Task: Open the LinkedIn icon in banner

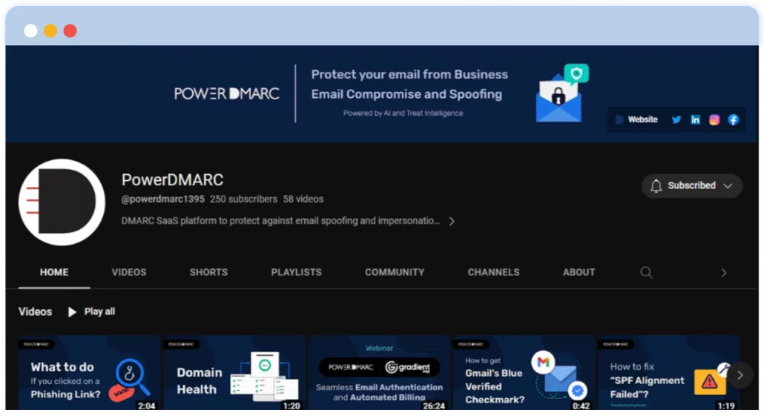Action: 695,120
